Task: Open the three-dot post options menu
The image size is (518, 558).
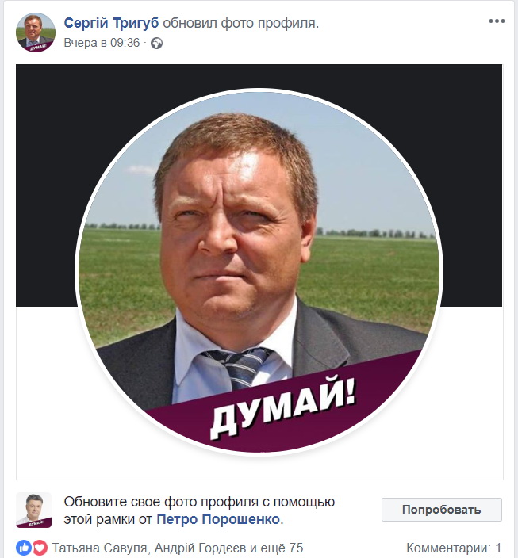Action: (497, 21)
